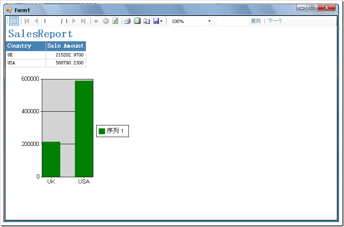Image resolution: width=344 pixels, height=227 pixels.
Task: Switch to print layout view
Action: click(x=137, y=21)
